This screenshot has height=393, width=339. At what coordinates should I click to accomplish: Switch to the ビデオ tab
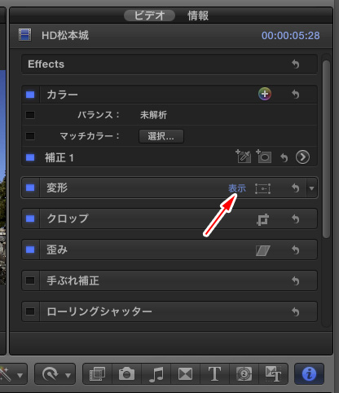(x=149, y=15)
